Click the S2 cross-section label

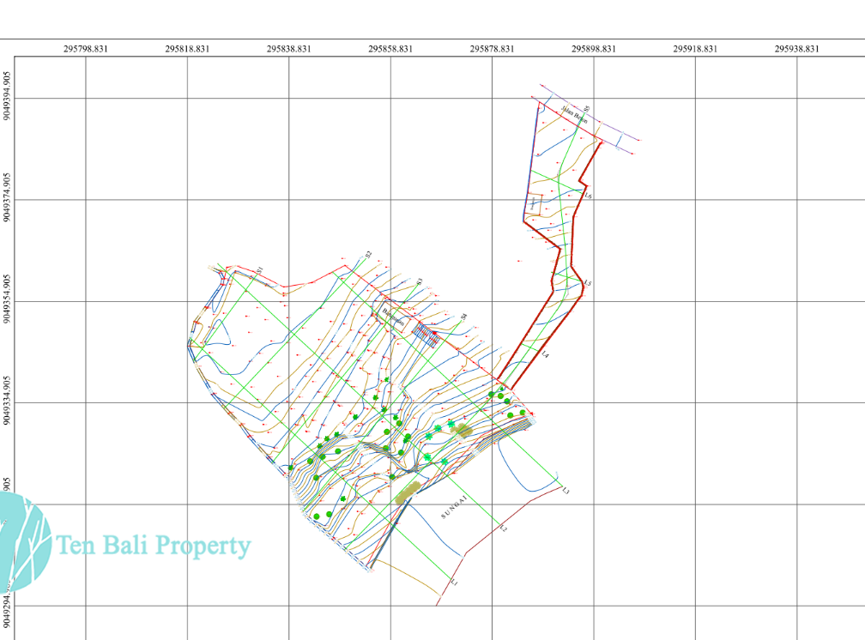(x=367, y=254)
